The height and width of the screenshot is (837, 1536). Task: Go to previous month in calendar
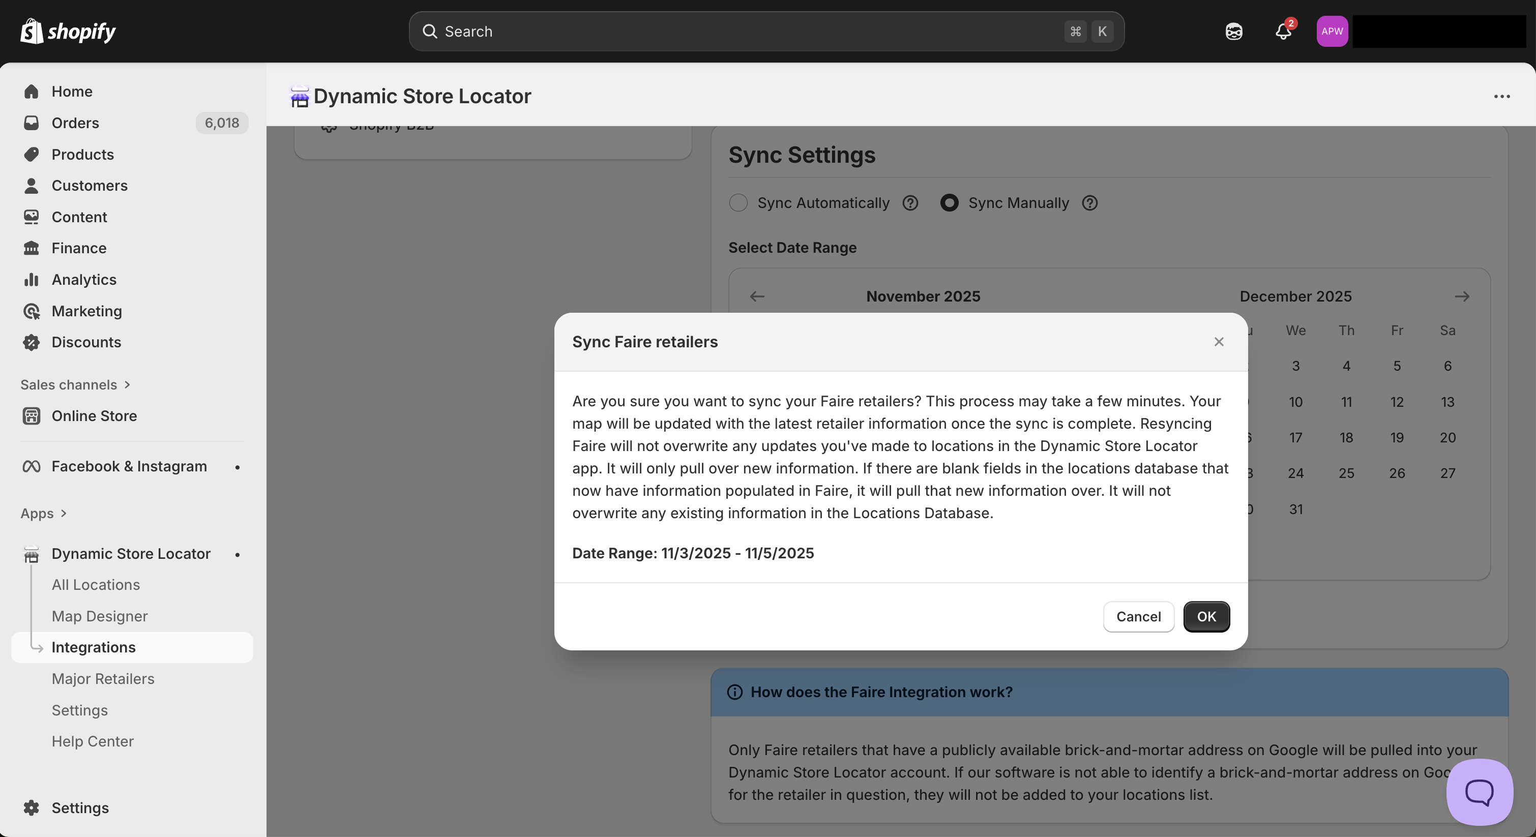coord(757,296)
